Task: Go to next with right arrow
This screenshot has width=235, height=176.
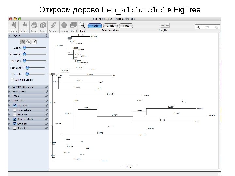Action: pyautogui.click(x=167, y=26)
